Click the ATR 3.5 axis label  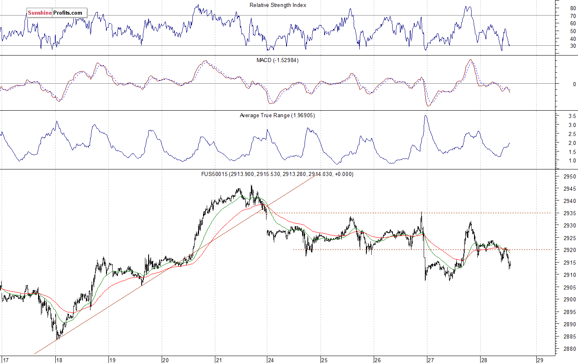click(x=572, y=116)
